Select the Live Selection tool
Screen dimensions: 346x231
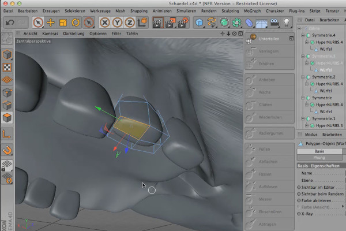point(38,23)
